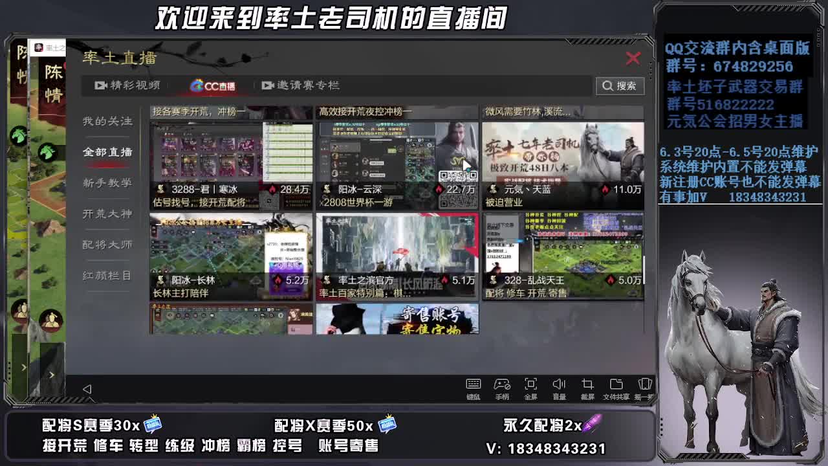Screen dimensions: 828x466
Task: Expand the right chevron in game window
Action: (52, 374)
